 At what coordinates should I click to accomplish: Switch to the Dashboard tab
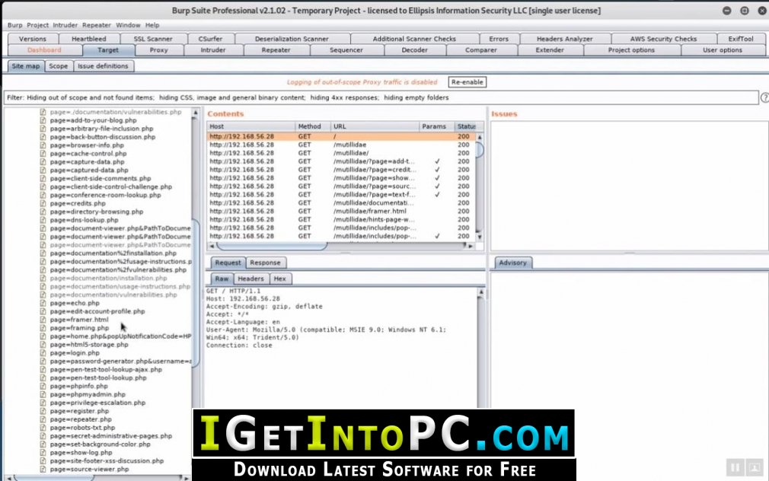pyautogui.click(x=45, y=50)
